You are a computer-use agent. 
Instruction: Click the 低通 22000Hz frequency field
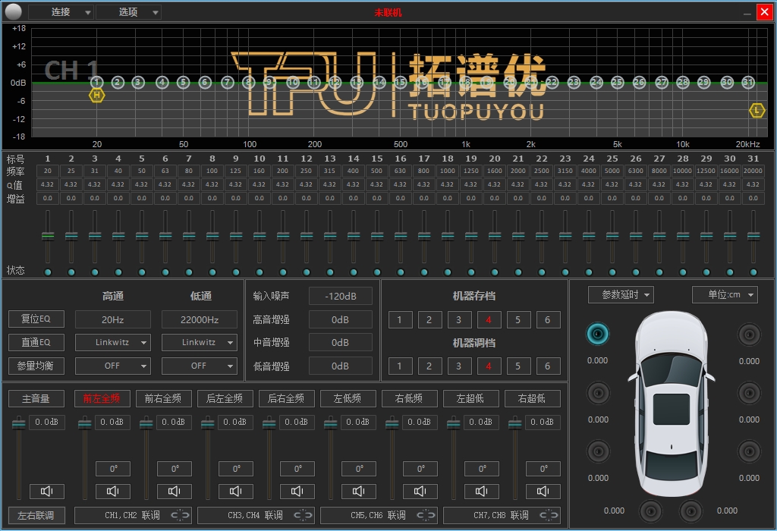pyautogui.click(x=200, y=319)
